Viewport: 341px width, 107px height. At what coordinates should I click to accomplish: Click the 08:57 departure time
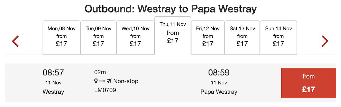(x=53, y=73)
